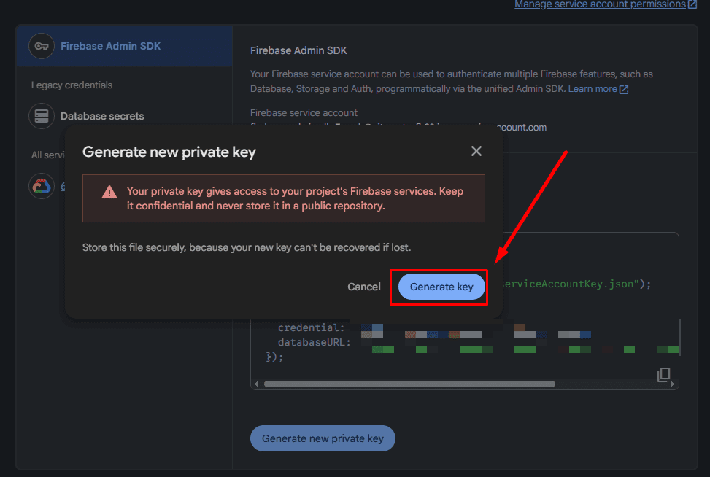710x477 pixels.
Task: Select the Firebase Admin SDK tab
Action: (125, 46)
